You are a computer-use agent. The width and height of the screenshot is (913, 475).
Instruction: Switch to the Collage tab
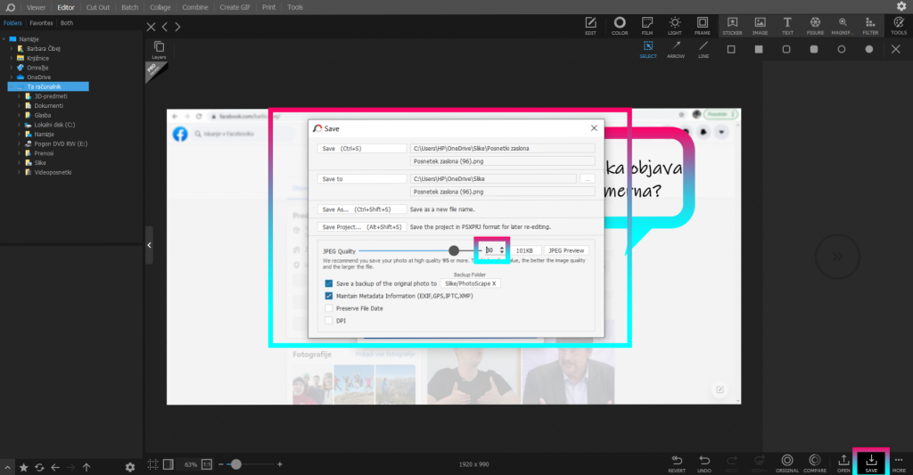[160, 7]
